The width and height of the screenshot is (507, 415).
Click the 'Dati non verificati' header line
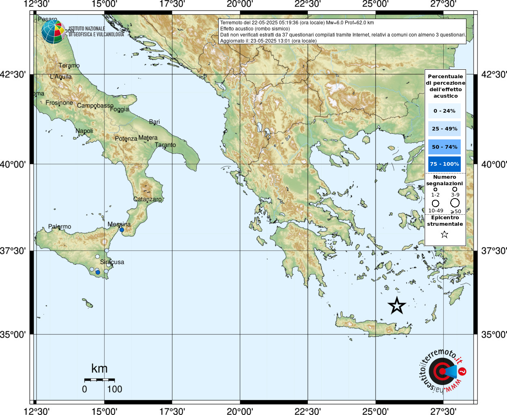[343, 35]
